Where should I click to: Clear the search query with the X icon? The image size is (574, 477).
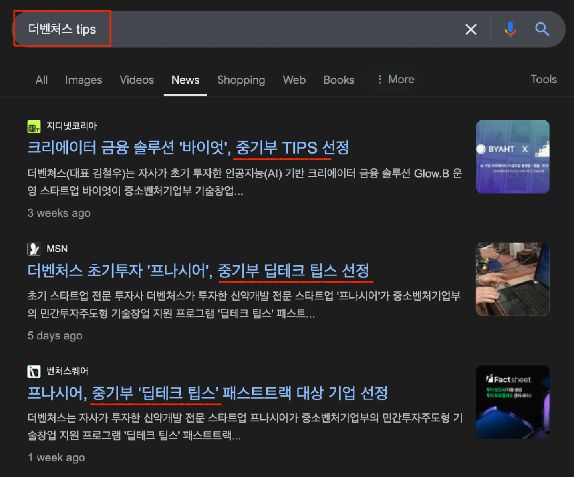click(471, 29)
